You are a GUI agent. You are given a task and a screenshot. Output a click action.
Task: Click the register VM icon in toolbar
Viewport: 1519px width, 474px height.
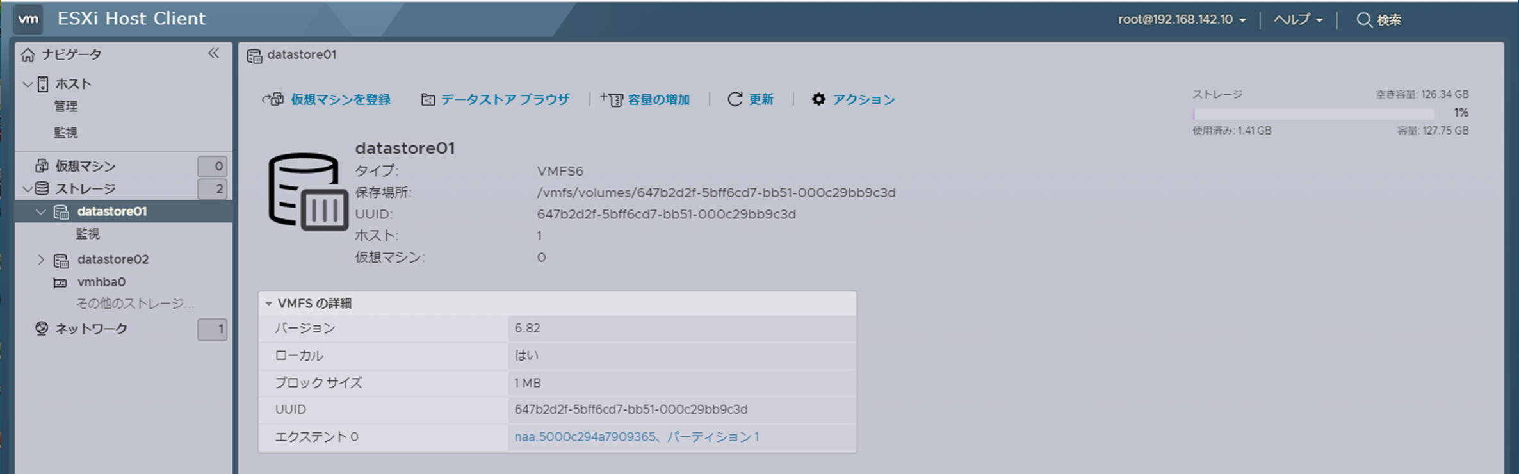coord(273,99)
